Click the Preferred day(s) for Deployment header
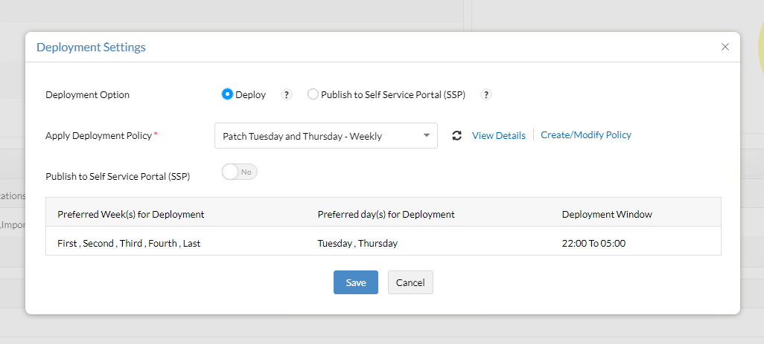Viewport: 764px width, 344px height. (x=386, y=214)
